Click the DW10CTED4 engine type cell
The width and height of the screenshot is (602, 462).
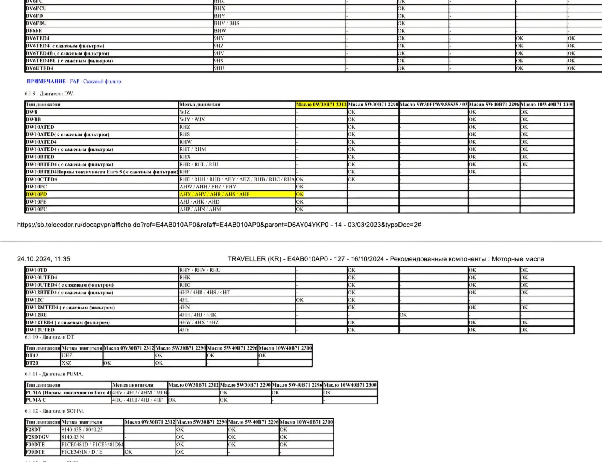(x=102, y=179)
